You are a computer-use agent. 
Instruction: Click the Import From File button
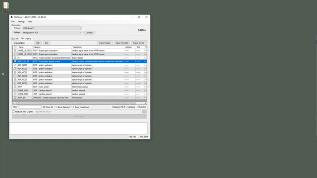tap(122, 43)
